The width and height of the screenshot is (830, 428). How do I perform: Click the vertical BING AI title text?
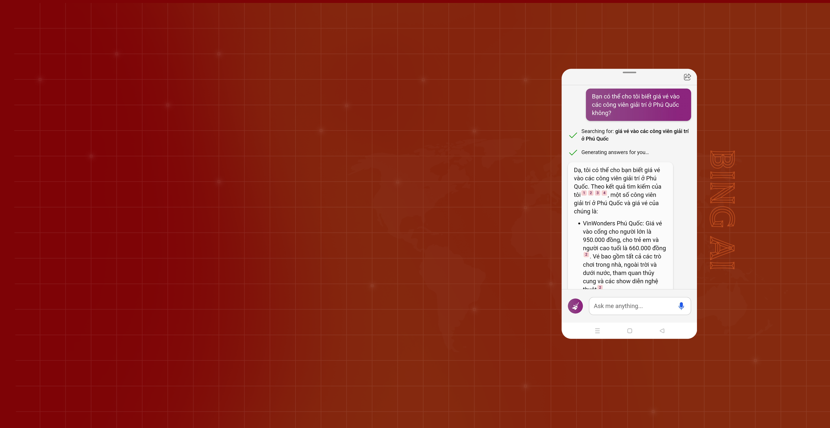[722, 209]
